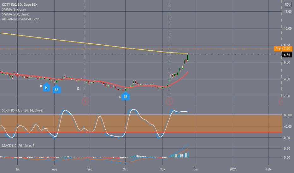Select the MACD (12, 26, close, 9) label
This screenshot has width=294, height=173.
coord(19,146)
